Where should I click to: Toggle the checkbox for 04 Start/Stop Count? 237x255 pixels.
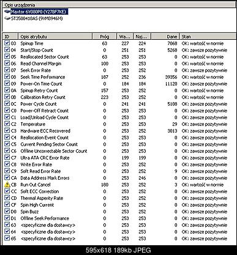tap(7, 50)
